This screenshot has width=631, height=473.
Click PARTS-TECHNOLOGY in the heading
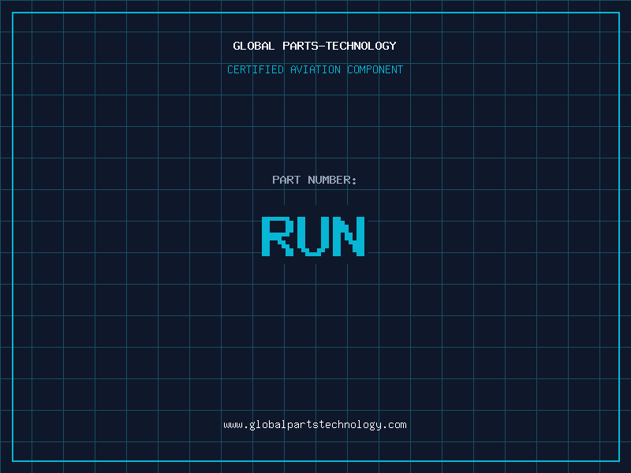tap(339, 46)
